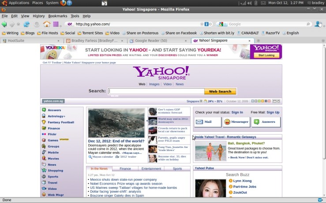Open the purple grid toolbar icon
The height and width of the screenshot is (203, 326).
56,24
